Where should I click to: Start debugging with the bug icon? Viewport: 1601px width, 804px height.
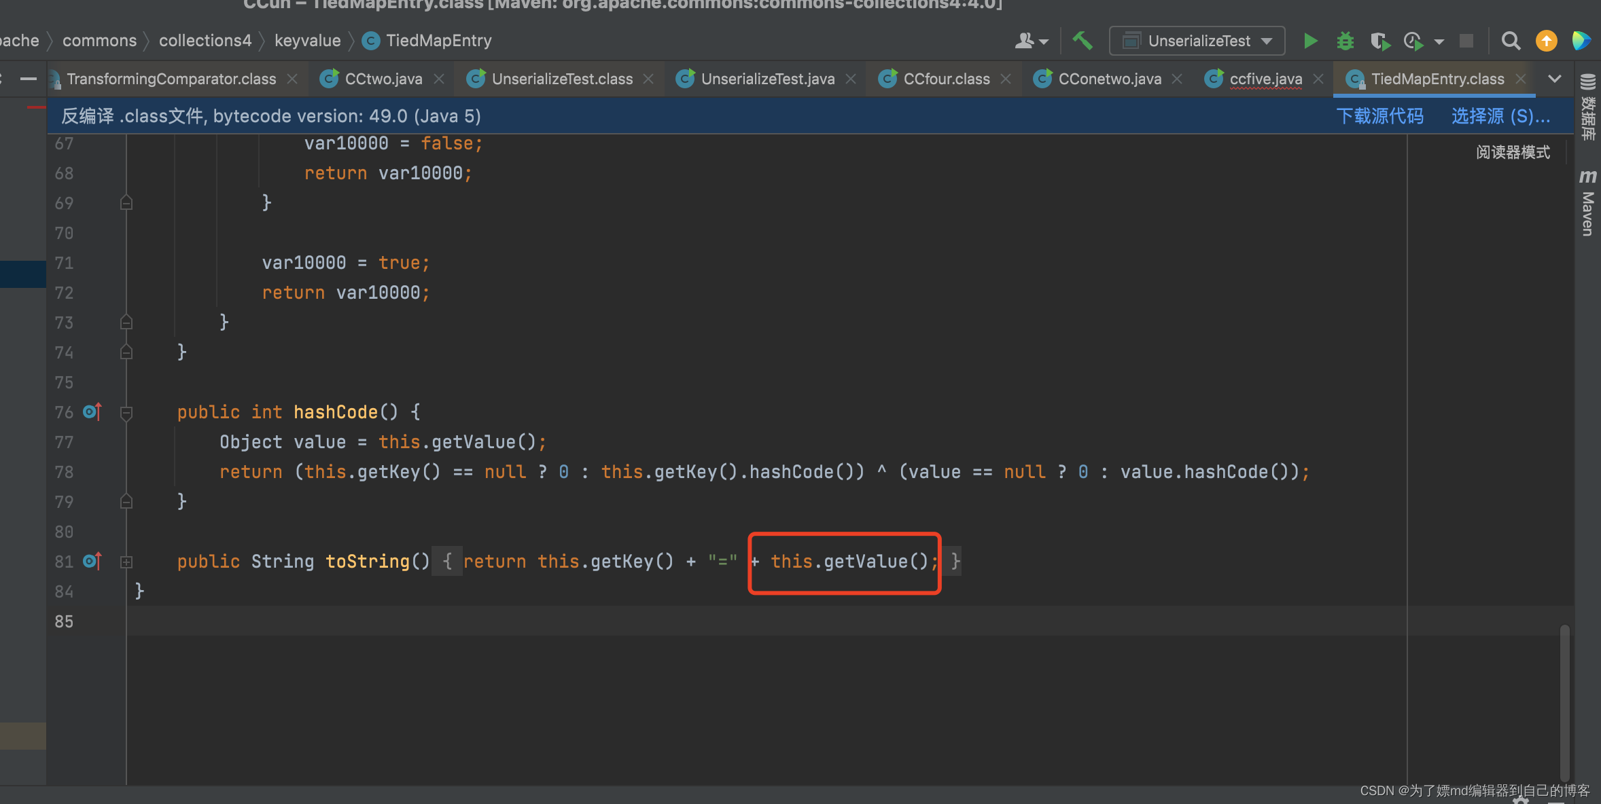tap(1345, 41)
